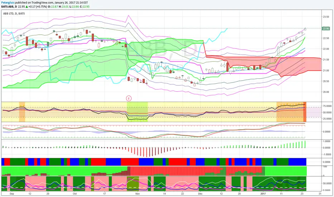Click the 'Dec' date label on time axis
334x197 pixels.
200,194
